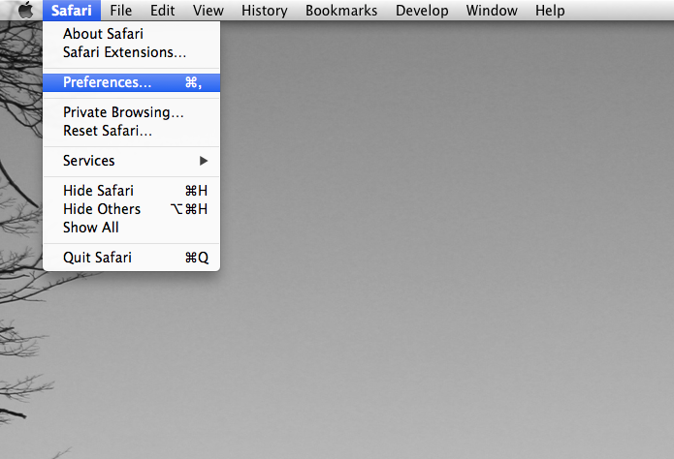Open the Bookmarks menu
The height and width of the screenshot is (459, 674).
coord(341,10)
